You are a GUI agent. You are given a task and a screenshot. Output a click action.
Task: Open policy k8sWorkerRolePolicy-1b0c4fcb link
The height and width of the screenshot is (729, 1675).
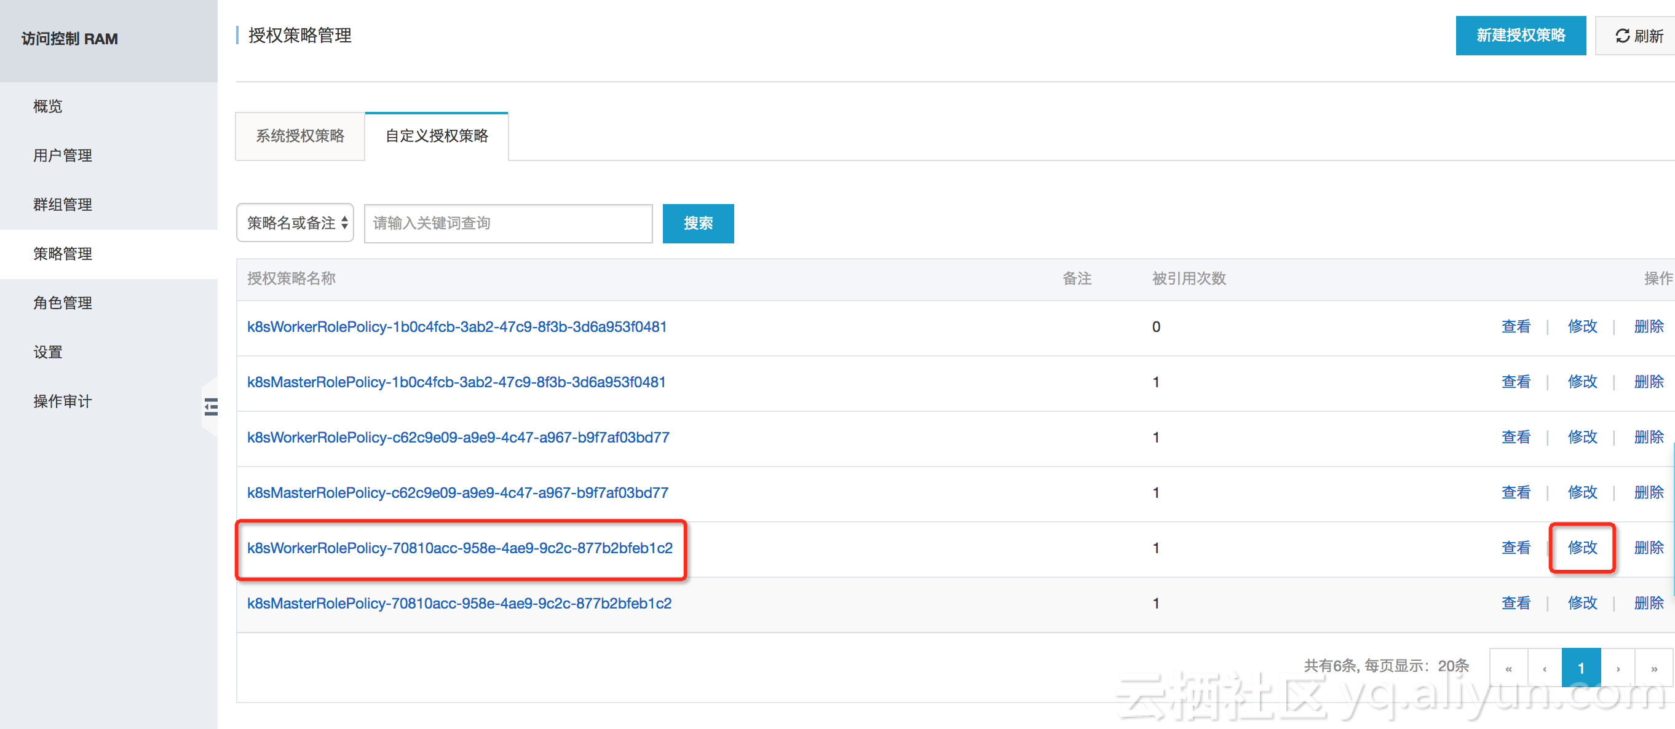(456, 327)
